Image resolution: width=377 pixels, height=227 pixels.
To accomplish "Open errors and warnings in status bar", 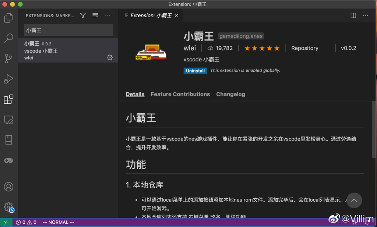I will [x=26, y=223].
